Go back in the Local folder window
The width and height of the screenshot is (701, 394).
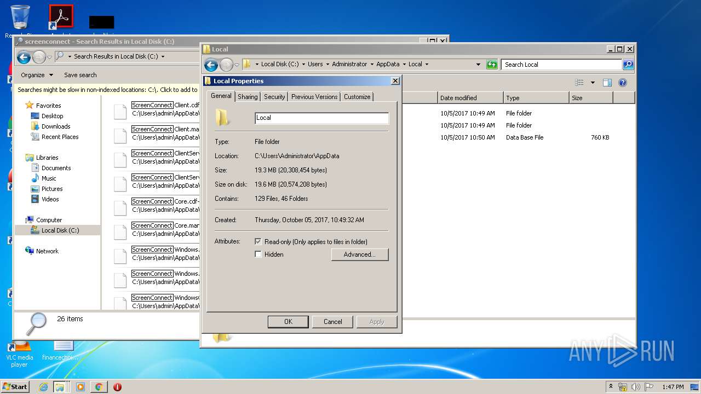point(211,65)
